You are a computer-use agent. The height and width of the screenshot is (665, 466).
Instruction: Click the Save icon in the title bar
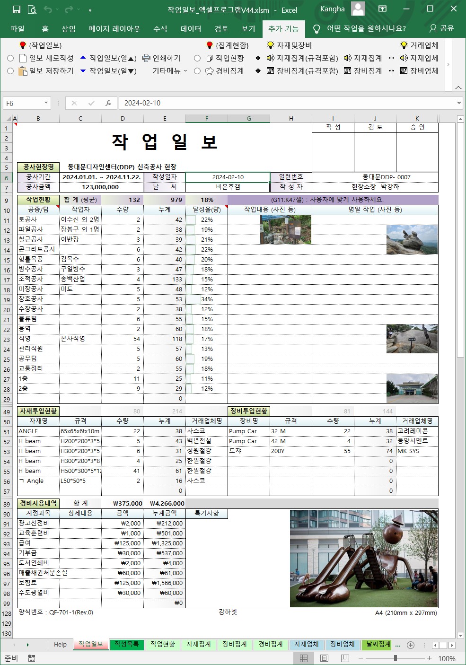pyautogui.click(x=17, y=9)
